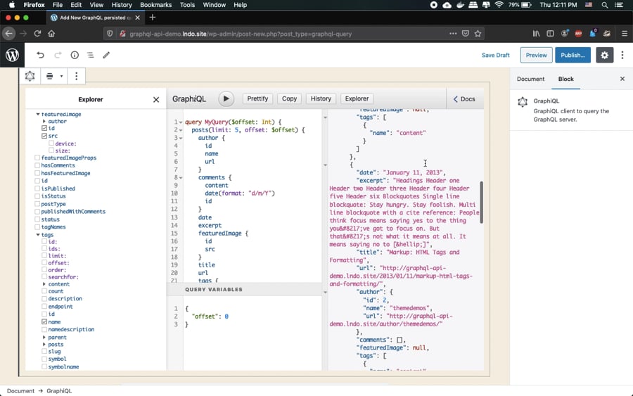
Task: Open settings gear in top bar
Action: [604, 55]
